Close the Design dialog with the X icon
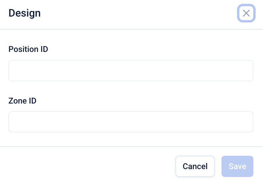The height and width of the screenshot is (185, 263). pyautogui.click(x=246, y=13)
